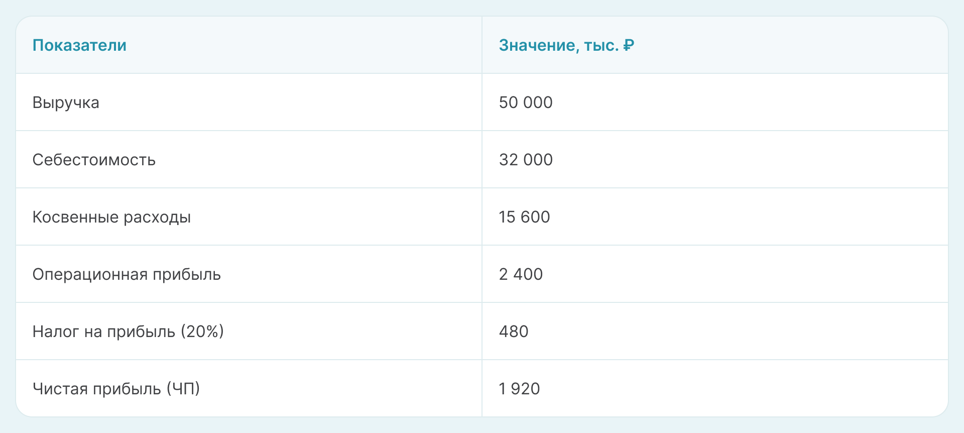This screenshot has width=964, height=433.
Task: Click the 2 400 operating profit value
Action: tap(521, 274)
